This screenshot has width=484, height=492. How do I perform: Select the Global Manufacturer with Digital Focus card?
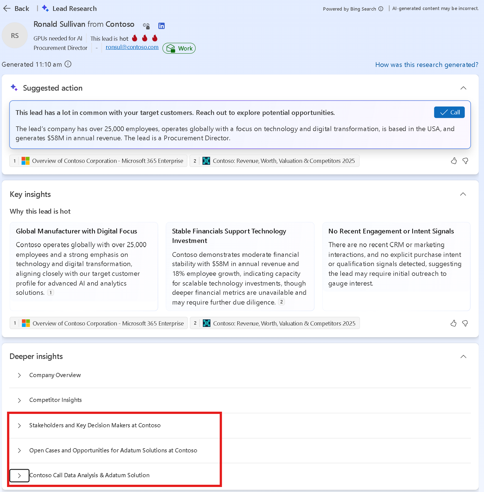tap(84, 266)
